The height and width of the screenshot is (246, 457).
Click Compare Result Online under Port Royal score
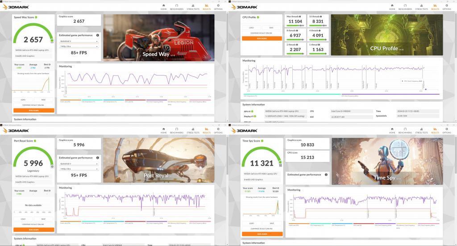click(x=34, y=224)
